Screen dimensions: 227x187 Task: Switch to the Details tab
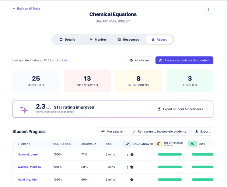(67, 40)
